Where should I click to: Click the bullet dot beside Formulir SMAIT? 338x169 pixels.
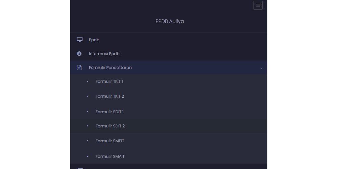pos(87,156)
